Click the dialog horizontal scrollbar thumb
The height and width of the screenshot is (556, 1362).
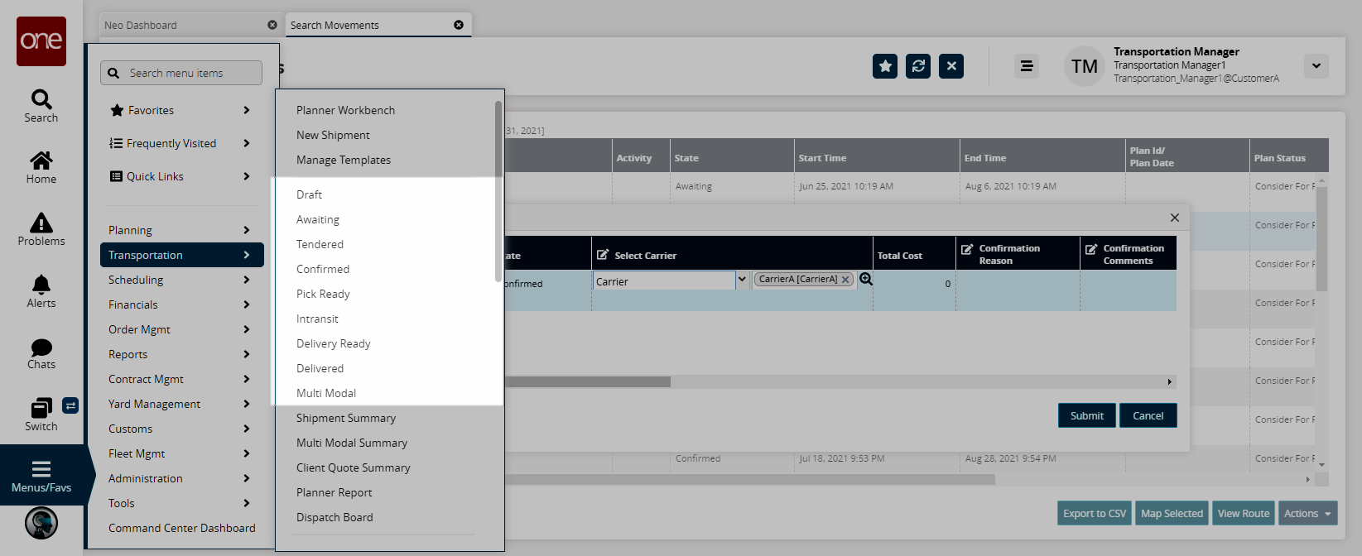point(588,381)
